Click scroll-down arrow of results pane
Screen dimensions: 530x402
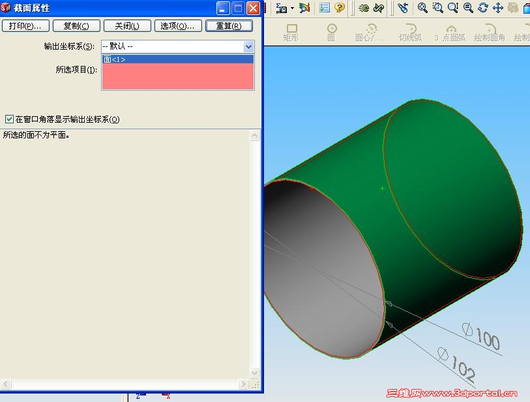click(x=254, y=373)
